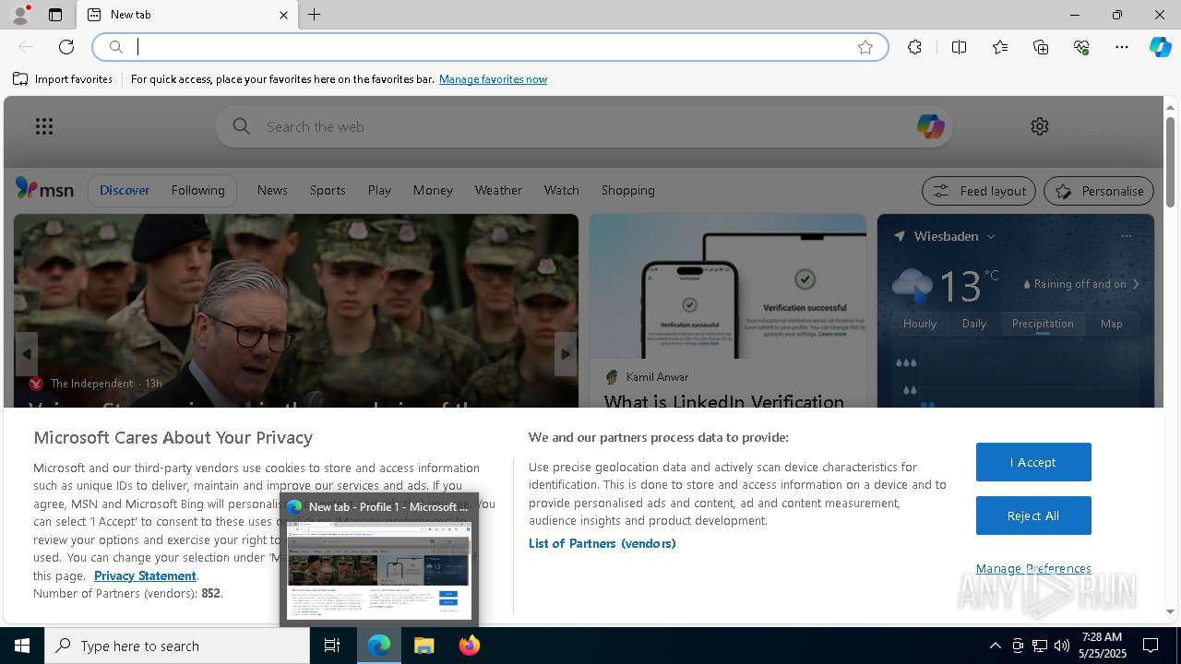This screenshot has width=1181, height=664.
Task: Click Kamil Anwar author name
Action: tap(657, 376)
